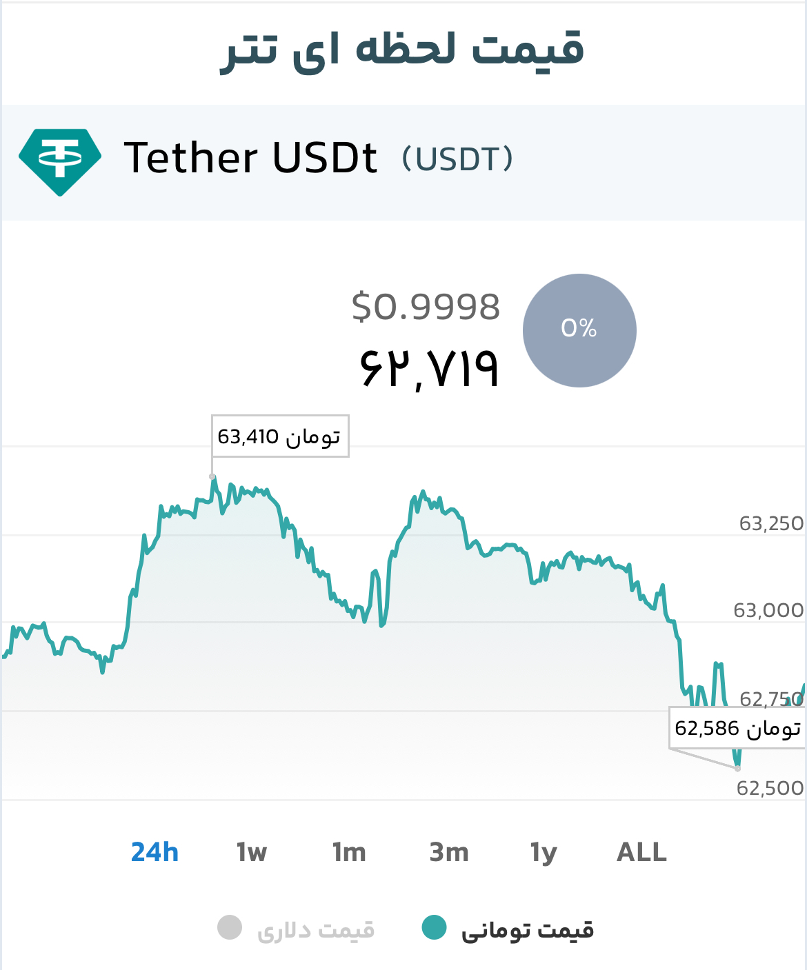Click the قیمت تومانی legend label
The height and width of the screenshot is (970, 807).
(528, 930)
